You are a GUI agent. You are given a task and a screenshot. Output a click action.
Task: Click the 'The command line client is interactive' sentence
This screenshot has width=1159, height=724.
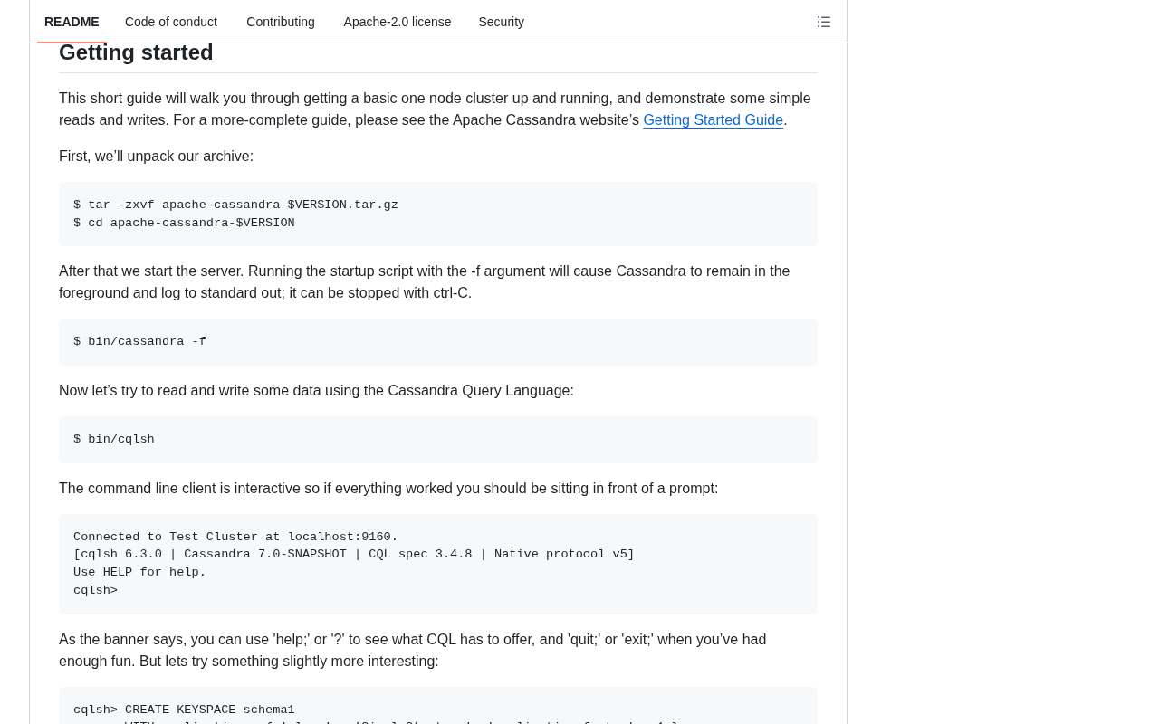click(x=388, y=489)
